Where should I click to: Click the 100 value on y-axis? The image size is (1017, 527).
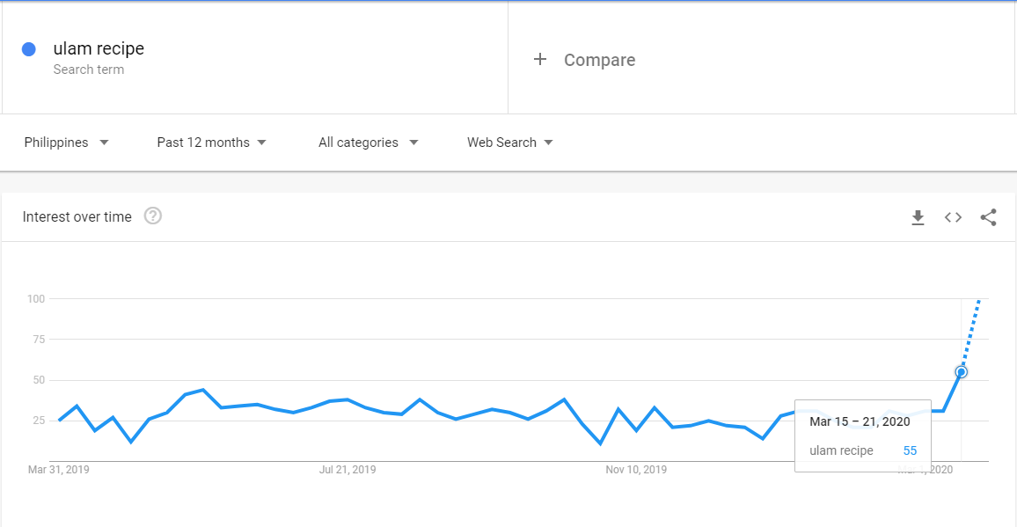coord(36,299)
